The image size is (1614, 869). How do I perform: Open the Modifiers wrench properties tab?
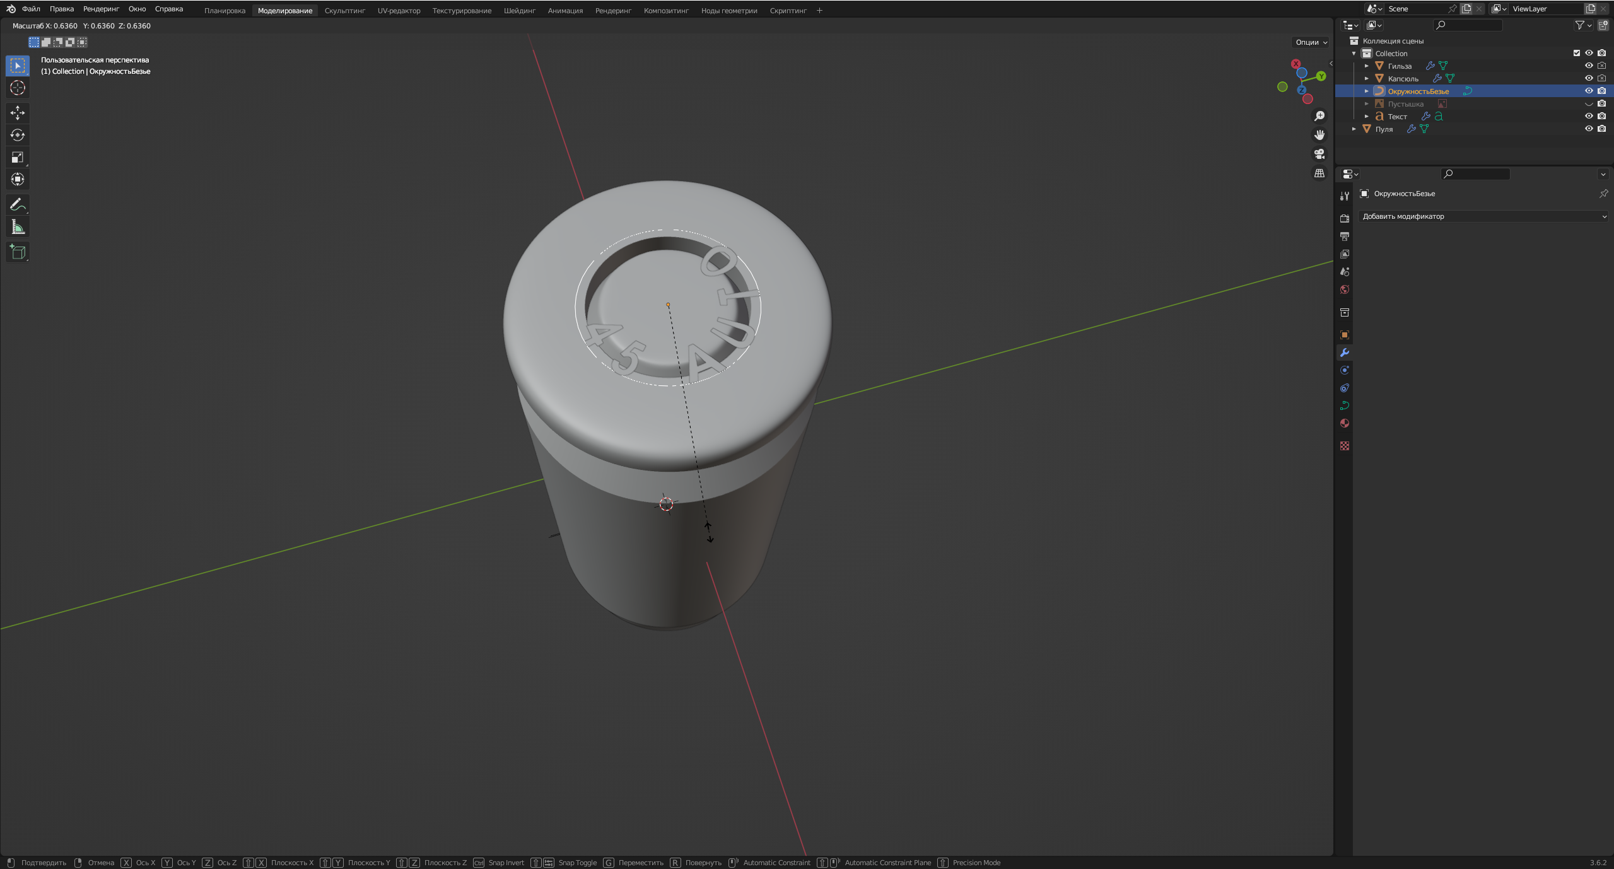pyautogui.click(x=1345, y=353)
